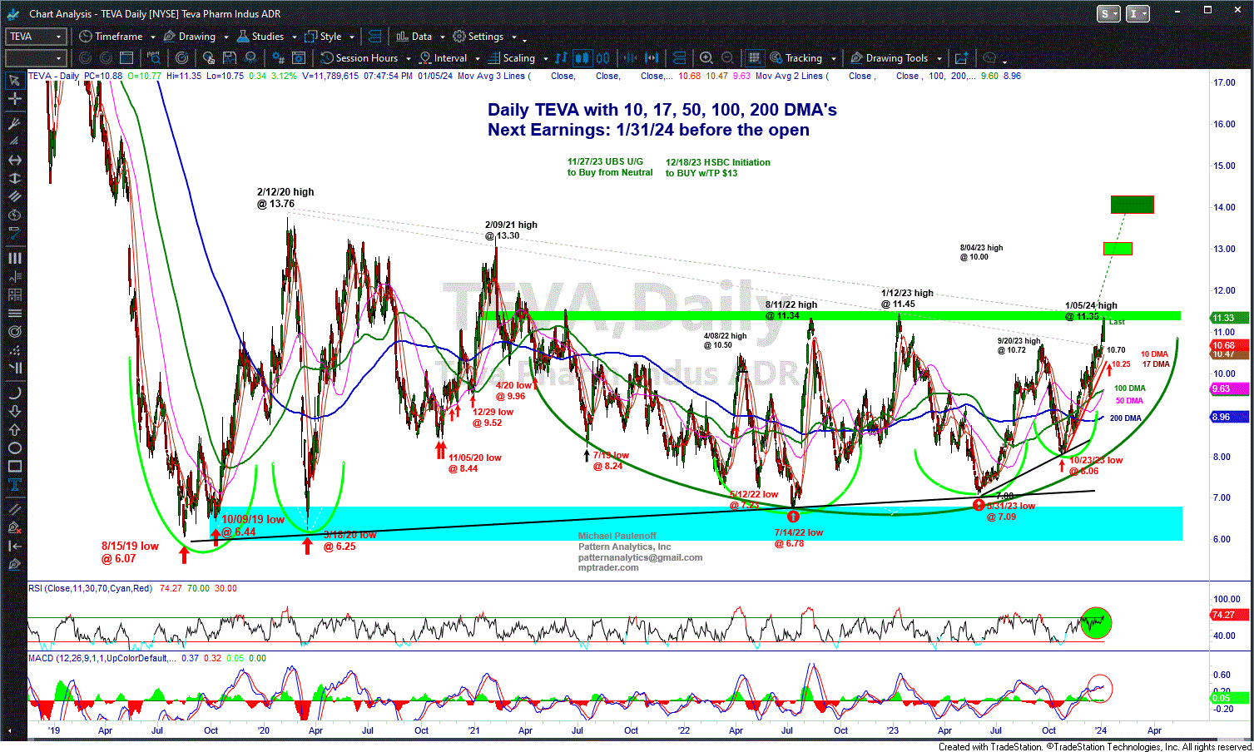Image resolution: width=1254 pixels, height=752 pixels.
Task: Select the arc drawing tool
Action: [14, 393]
